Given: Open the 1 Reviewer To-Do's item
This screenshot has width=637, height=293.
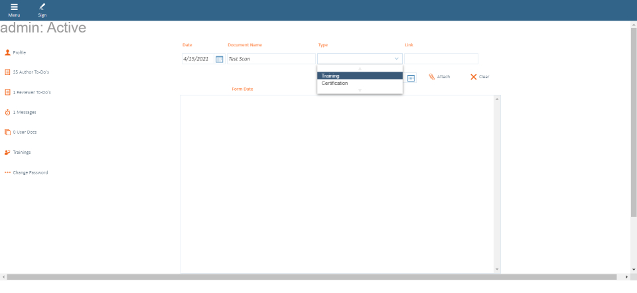Looking at the screenshot, I should click(x=31, y=92).
